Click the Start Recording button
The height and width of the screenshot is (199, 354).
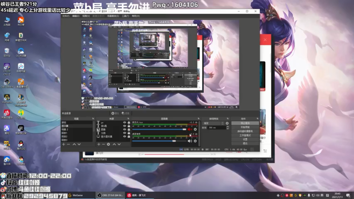click(245, 127)
